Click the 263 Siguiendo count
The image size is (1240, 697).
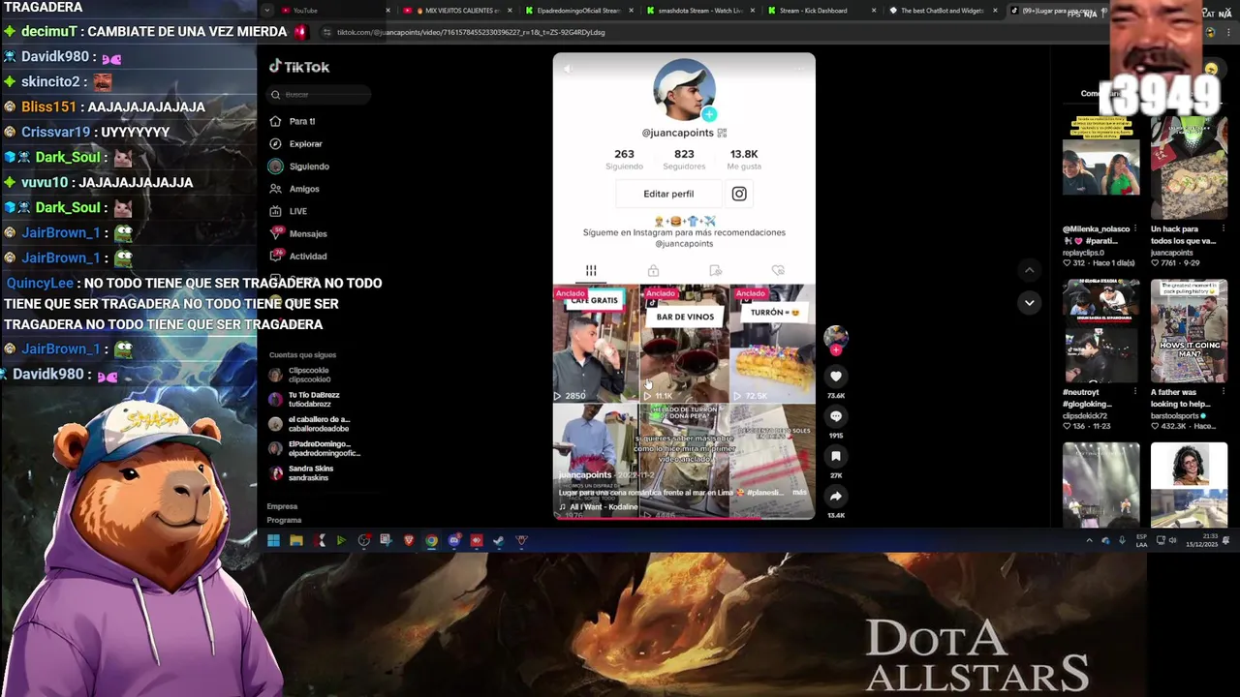coord(624,159)
